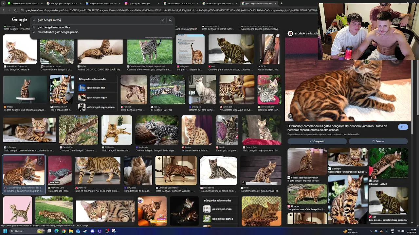The width and height of the screenshot is (419, 235).
Task: Clear the search box with the X icon
Action: (162, 20)
